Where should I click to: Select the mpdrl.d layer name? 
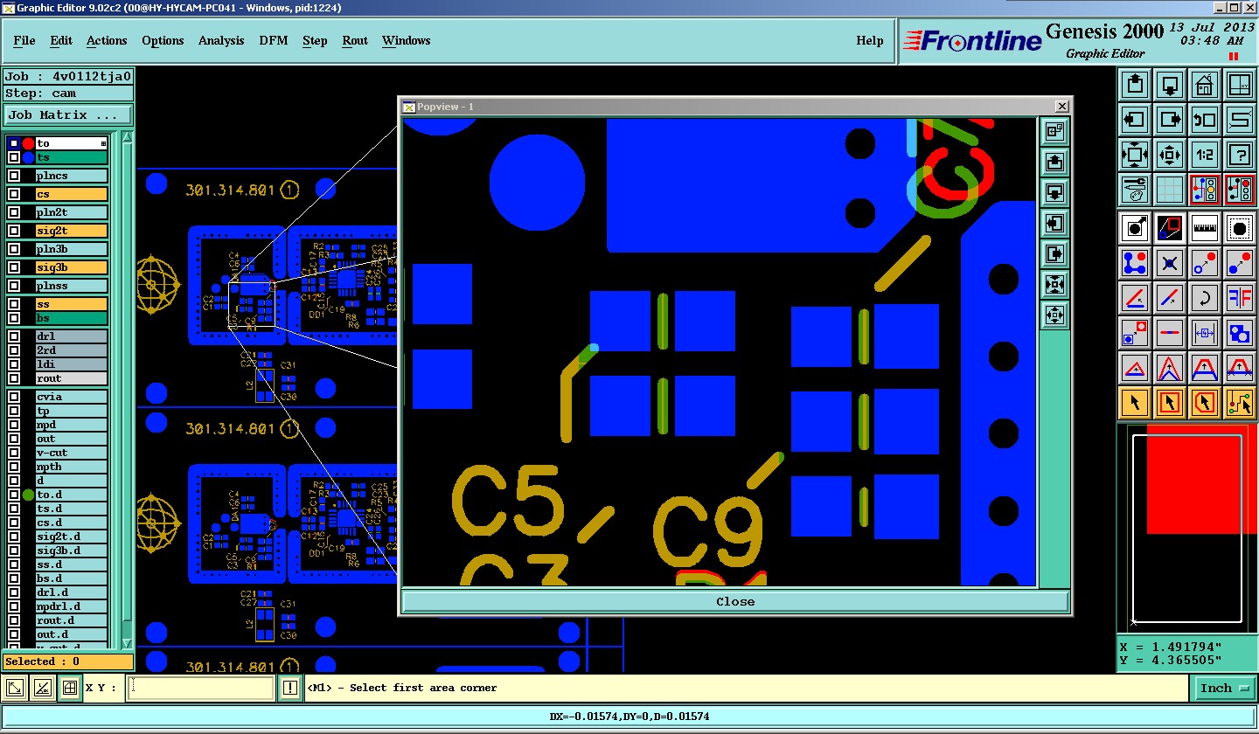coord(72,606)
